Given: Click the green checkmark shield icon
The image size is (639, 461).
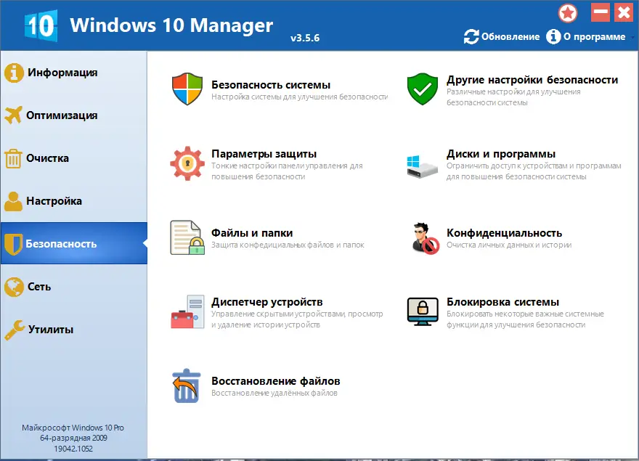Looking at the screenshot, I should point(422,89).
